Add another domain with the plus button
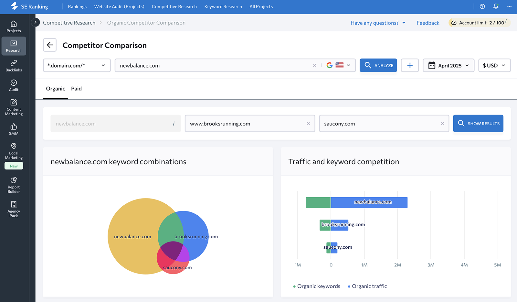This screenshot has height=302, width=517. point(410,65)
